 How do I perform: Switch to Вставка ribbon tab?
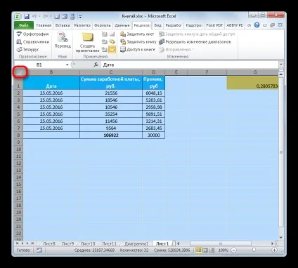point(63,25)
